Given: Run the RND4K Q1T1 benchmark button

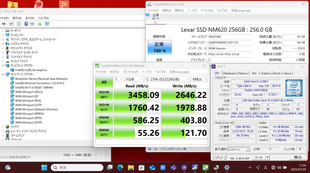Looking at the screenshot, I should coord(104,132).
